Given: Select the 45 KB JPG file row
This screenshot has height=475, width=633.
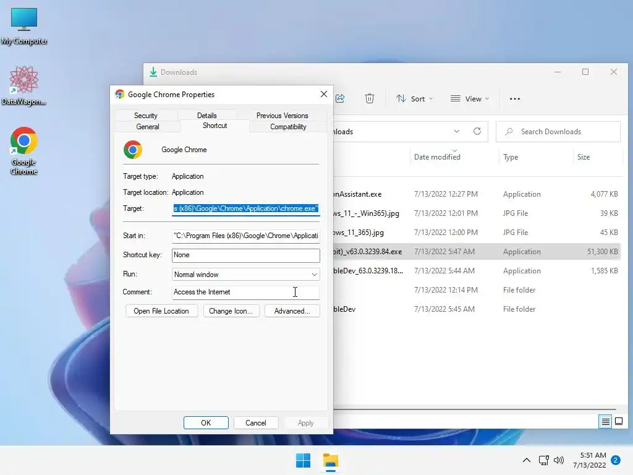Looking at the screenshot, I should click(477, 233).
